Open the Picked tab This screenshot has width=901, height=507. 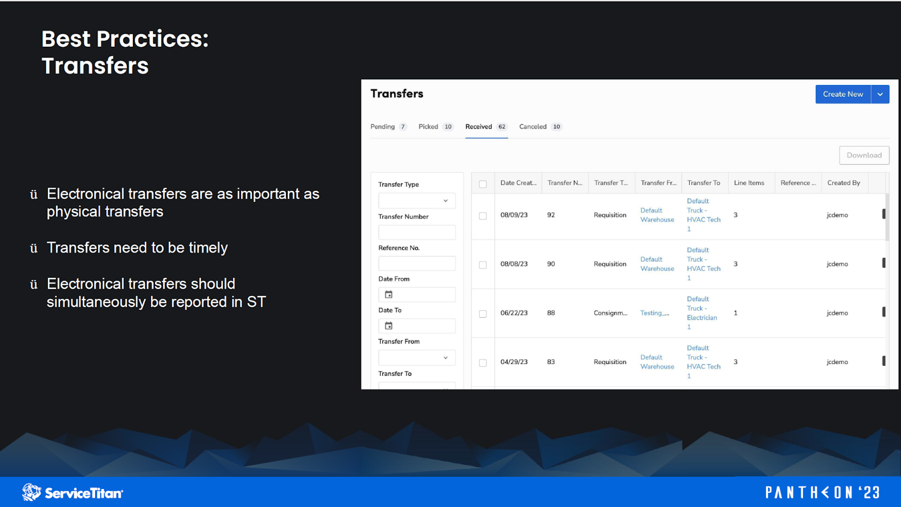point(428,127)
